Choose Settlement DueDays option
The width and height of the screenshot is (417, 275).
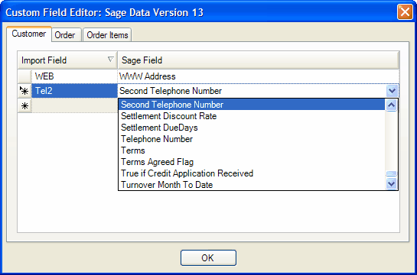pos(252,128)
